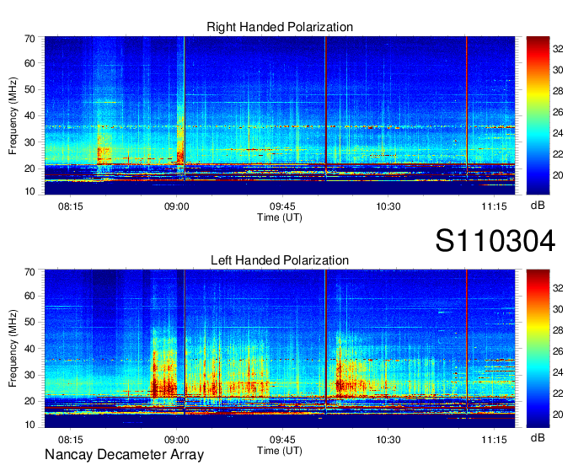The width and height of the screenshot is (573, 465).
Task: Click the 10 frequency tick on top plot
Action: click(x=29, y=191)
